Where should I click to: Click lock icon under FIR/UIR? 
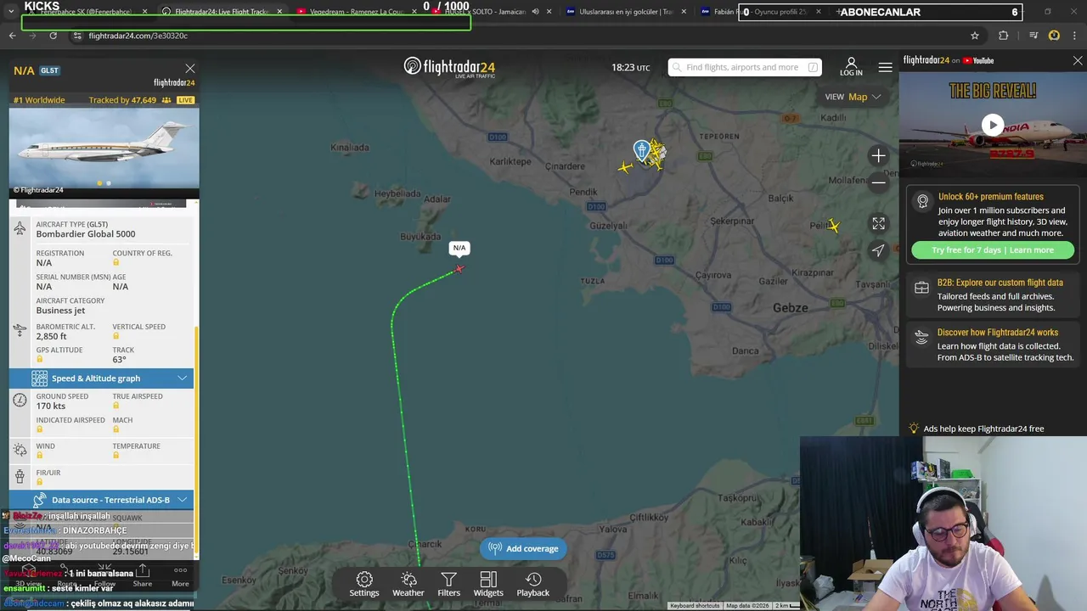[x=39, y=482]
